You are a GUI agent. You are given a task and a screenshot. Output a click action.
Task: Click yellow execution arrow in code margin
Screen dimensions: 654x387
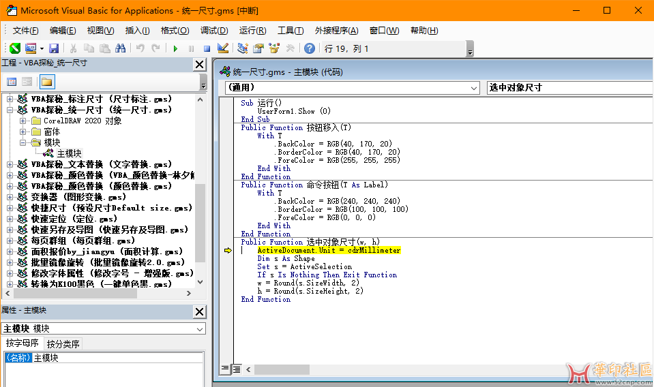228,250
